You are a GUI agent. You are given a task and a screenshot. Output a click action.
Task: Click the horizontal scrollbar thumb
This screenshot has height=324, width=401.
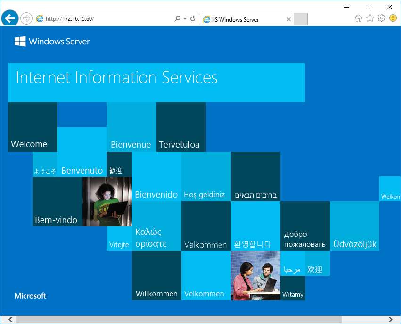179,319
